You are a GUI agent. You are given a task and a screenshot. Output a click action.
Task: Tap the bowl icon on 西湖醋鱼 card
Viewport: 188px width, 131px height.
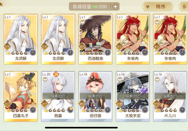[83, 22]
